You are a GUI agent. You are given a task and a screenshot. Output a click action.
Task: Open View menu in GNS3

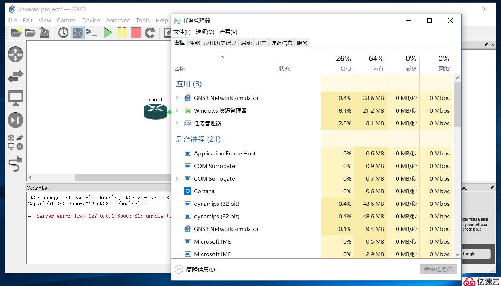pos(45,20)
